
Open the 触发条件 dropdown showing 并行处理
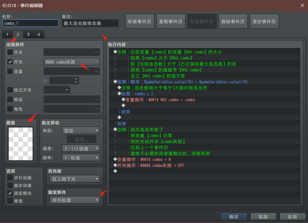click(75, 200)
